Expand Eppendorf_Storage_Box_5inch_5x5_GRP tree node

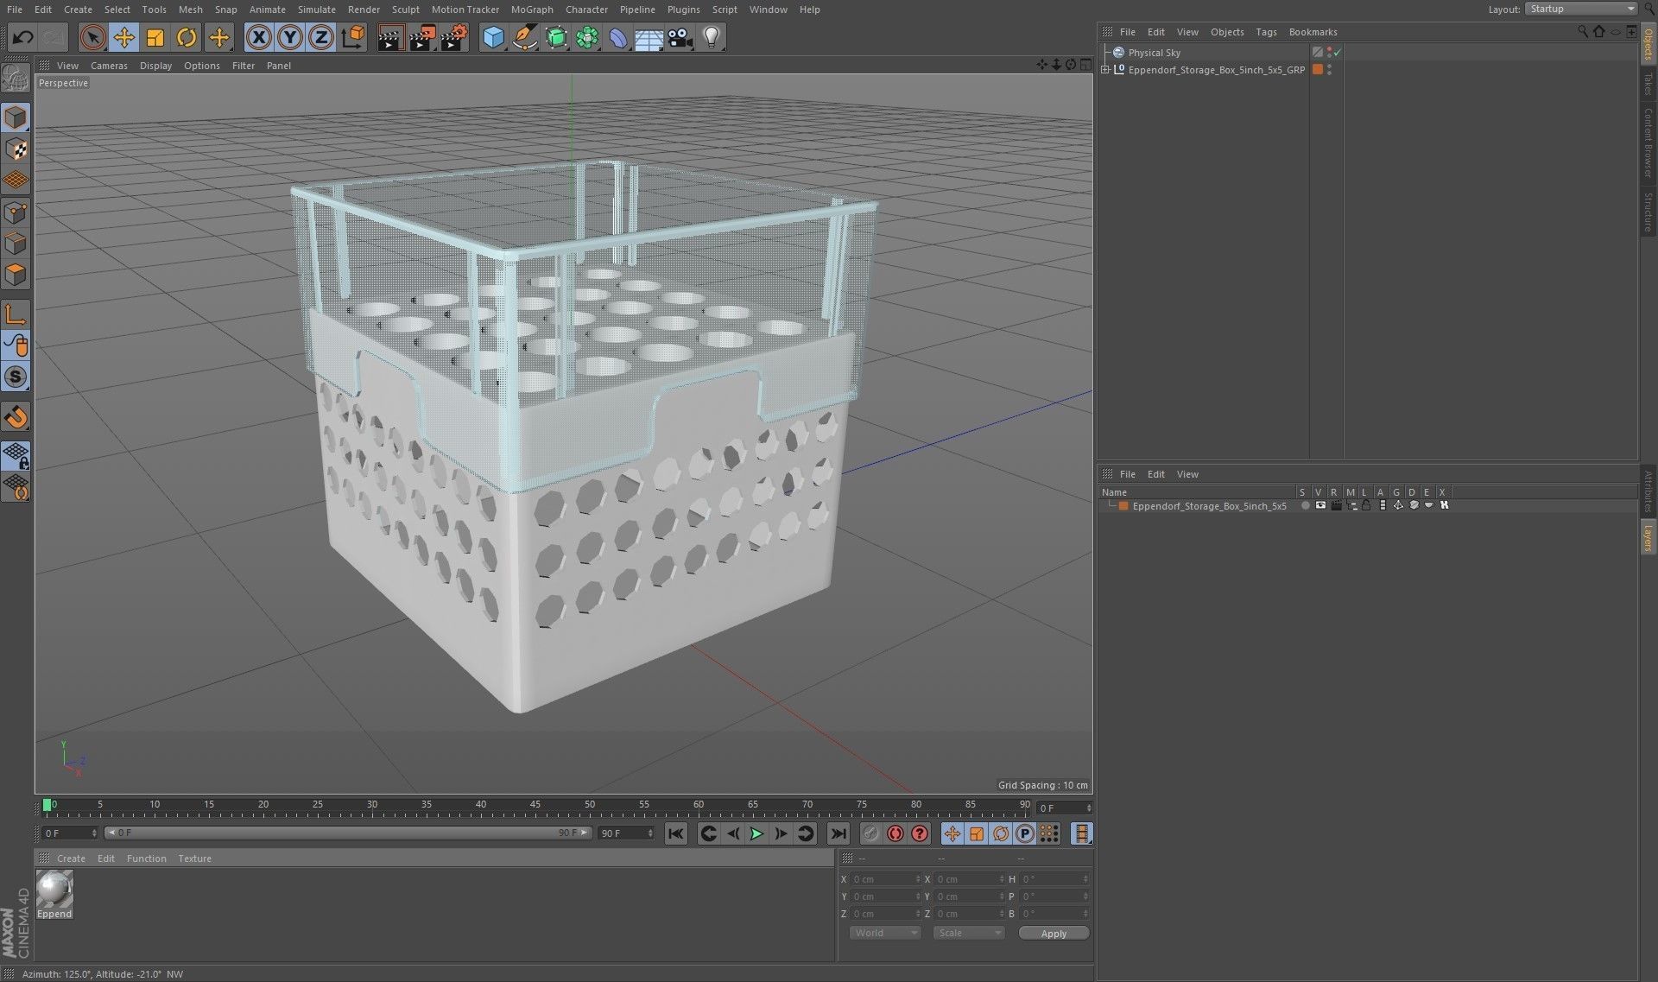1105,70
